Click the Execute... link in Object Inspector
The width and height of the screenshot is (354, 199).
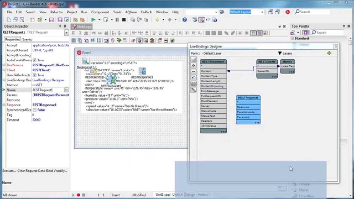(x=9, y=171)
